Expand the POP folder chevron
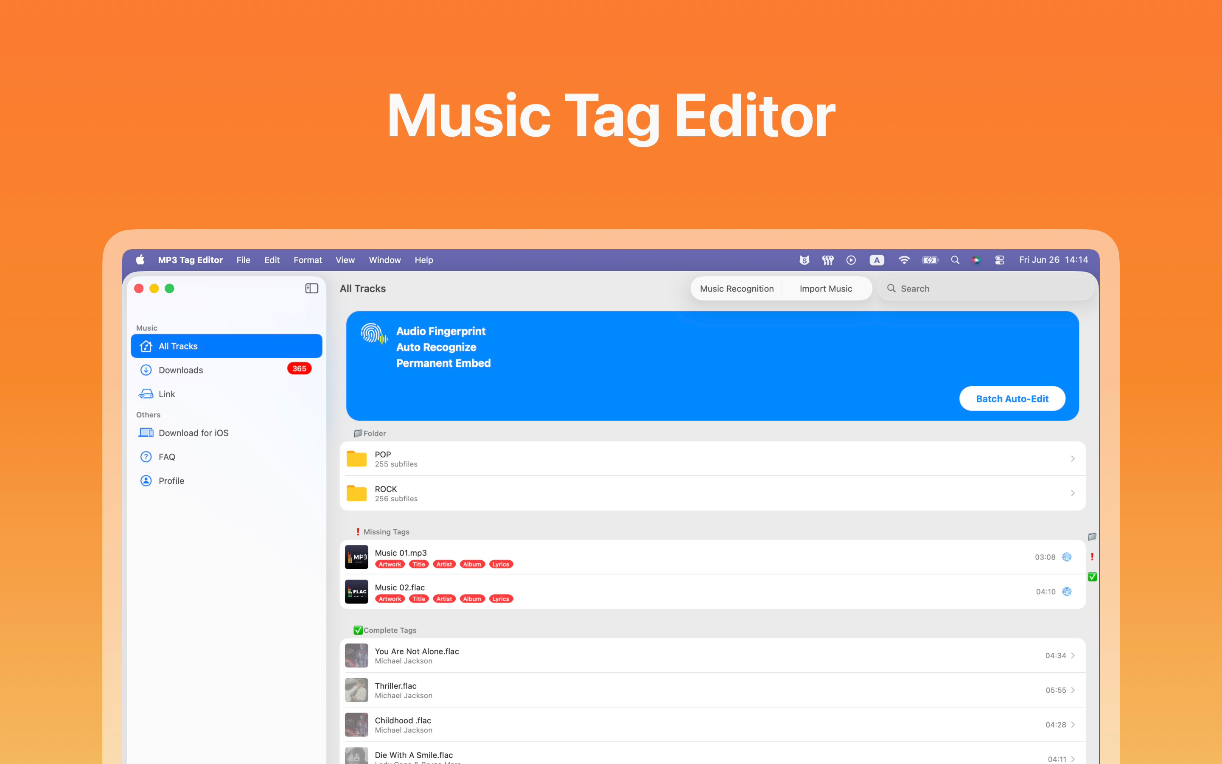Screen dimensions: 1222x764 click(x=1073, y=459)
